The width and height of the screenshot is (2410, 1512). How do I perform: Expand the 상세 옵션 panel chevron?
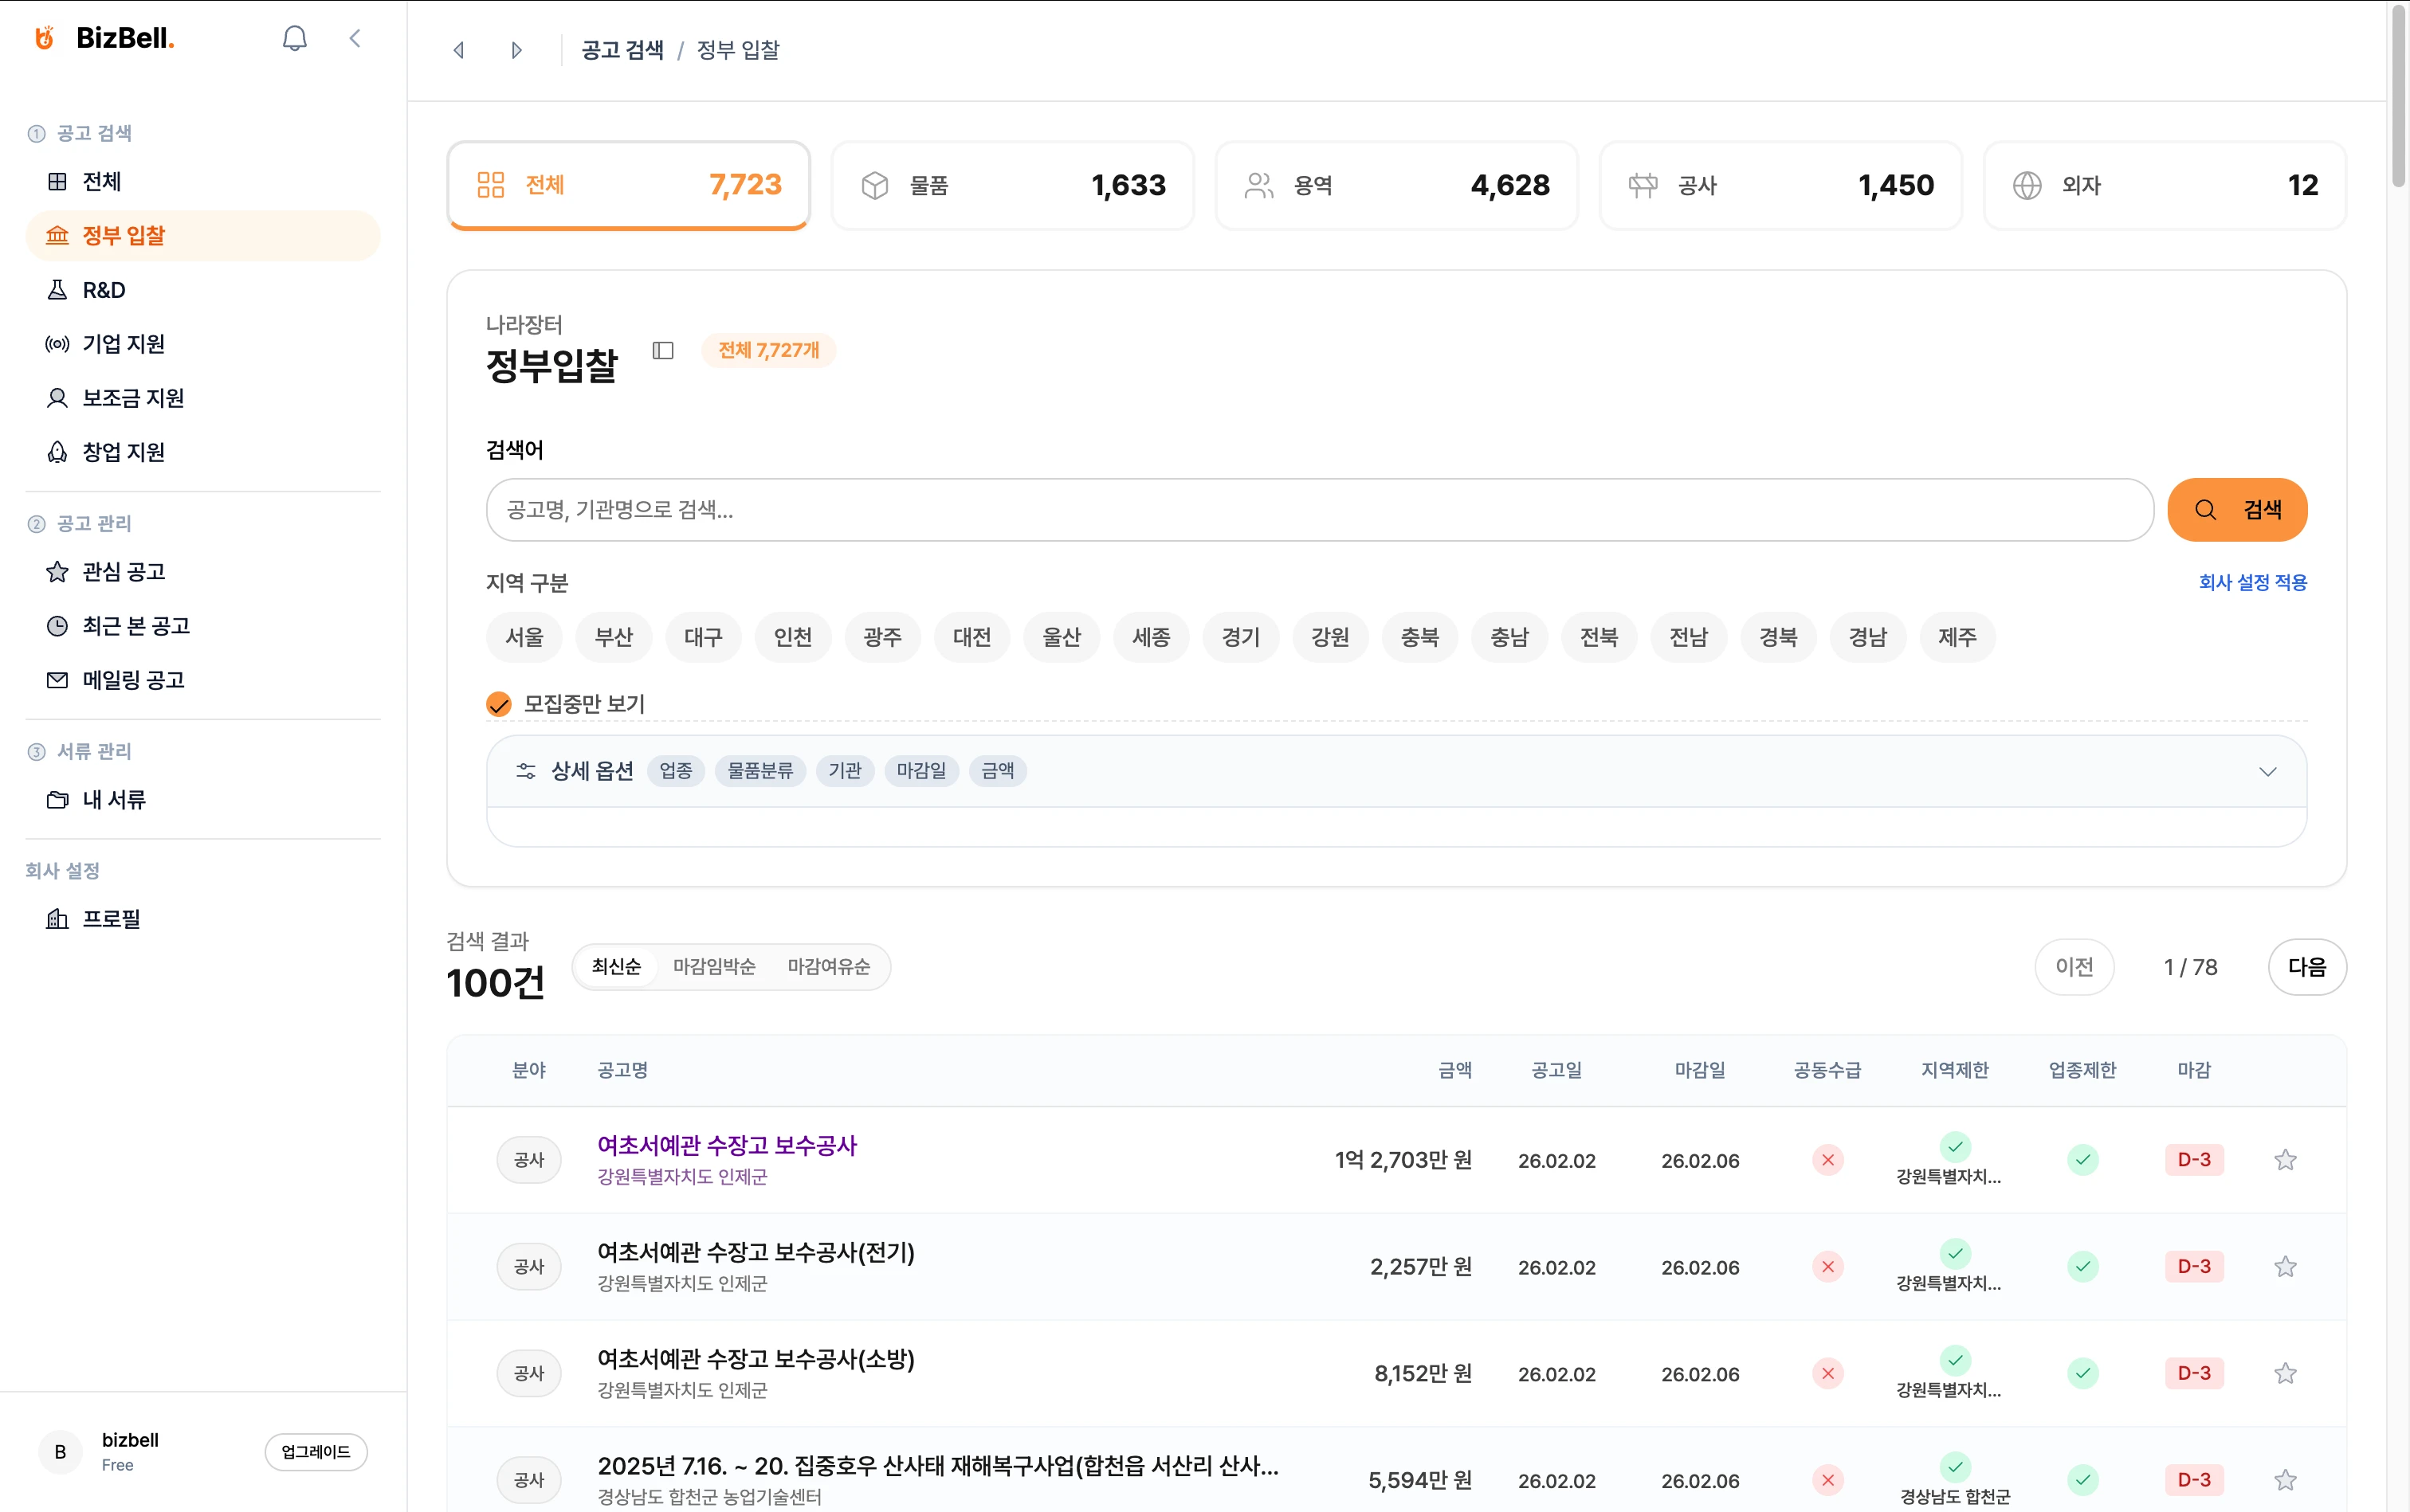tap(2267, 771)
